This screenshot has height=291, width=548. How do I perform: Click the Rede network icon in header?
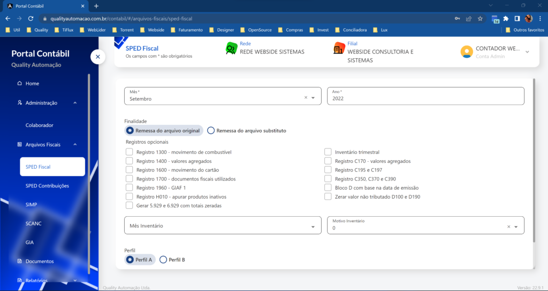231,48
